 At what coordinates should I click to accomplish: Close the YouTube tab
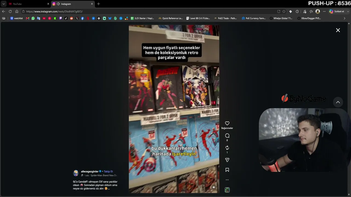(48, 4)
